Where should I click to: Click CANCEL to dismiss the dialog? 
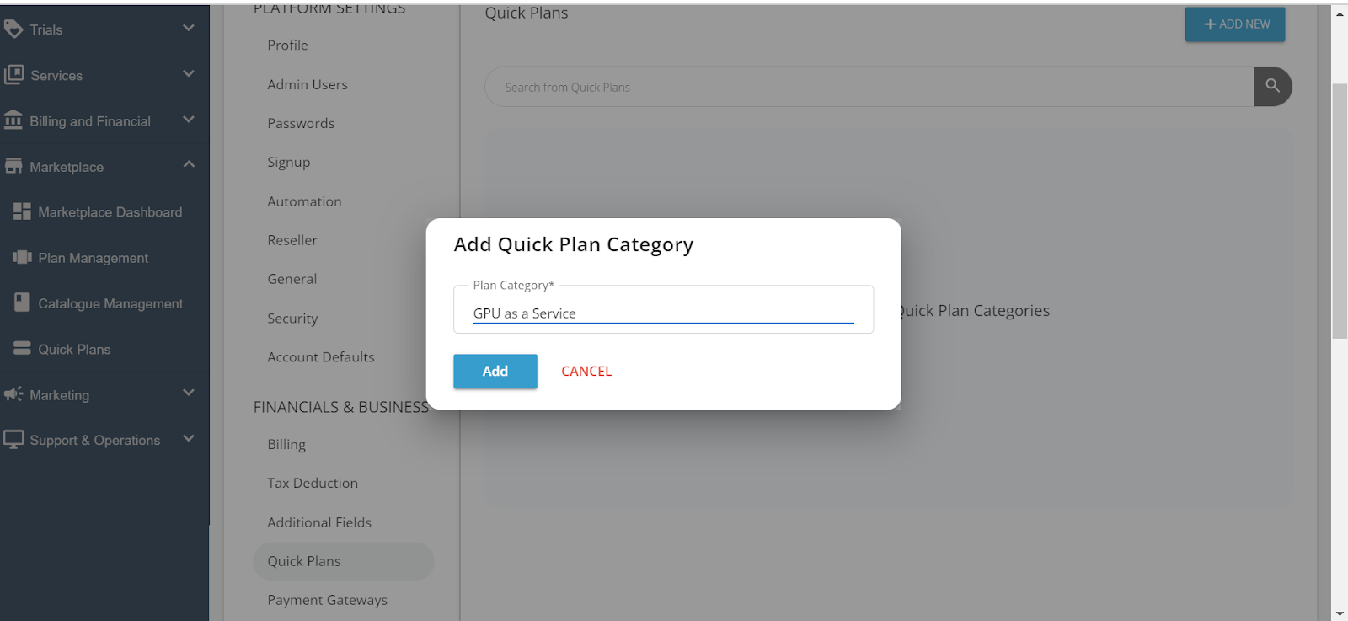tap(586, 371)
